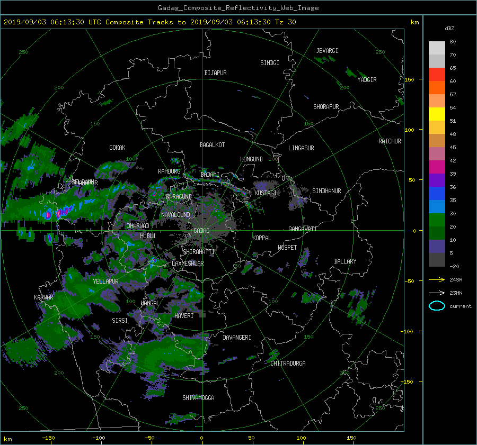Click the LAXMESHWAR city label
The image size is (477, 445).
pos(188,264)
